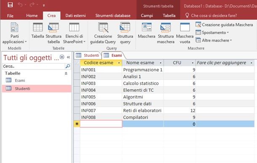Select the Studenti table in navigation pane
The image size is (257, 163).
coord(37,88)
